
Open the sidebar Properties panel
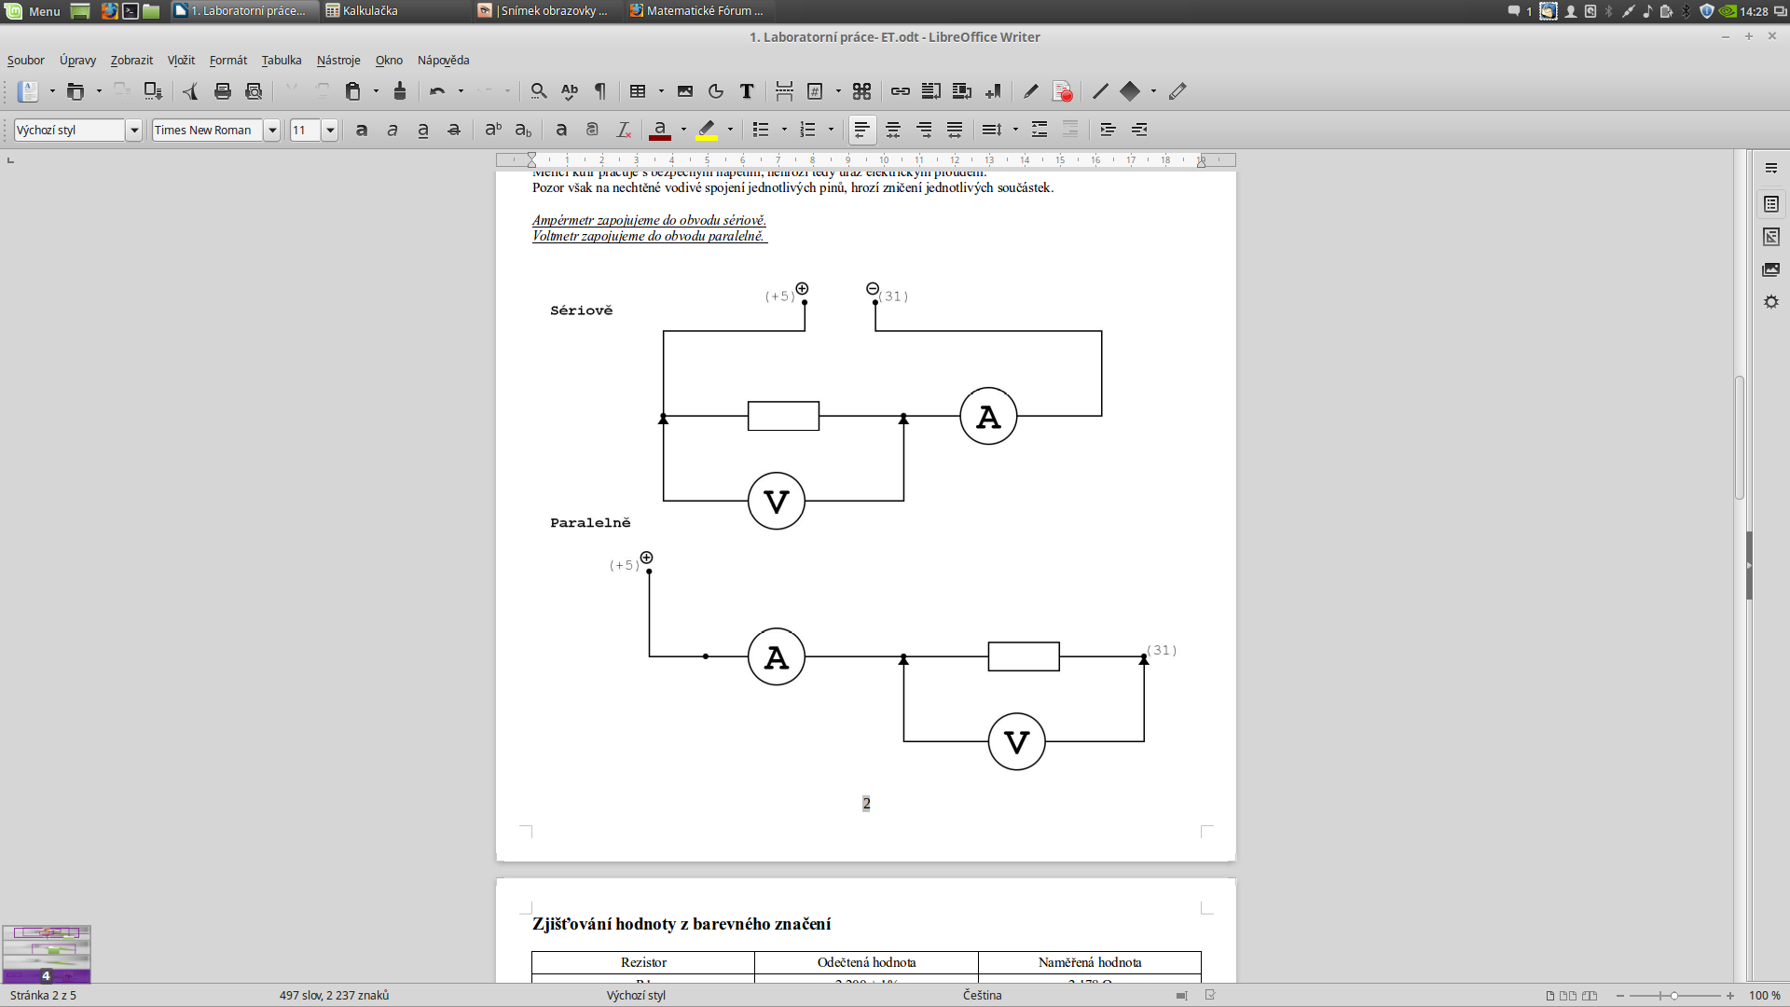1771,204
